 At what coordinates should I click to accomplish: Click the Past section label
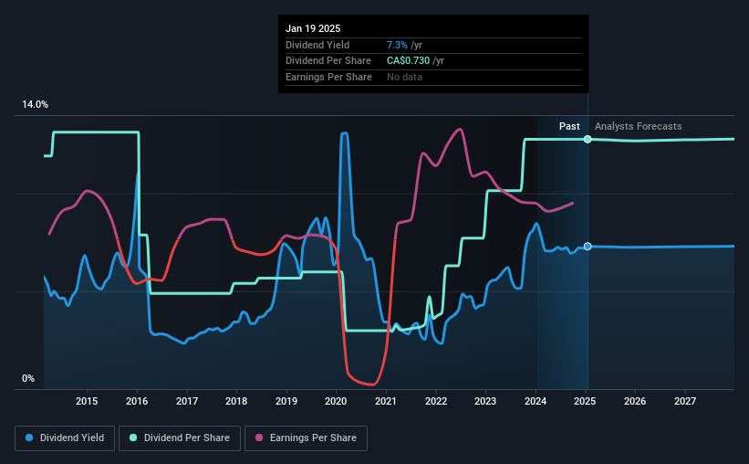[569, 126]
